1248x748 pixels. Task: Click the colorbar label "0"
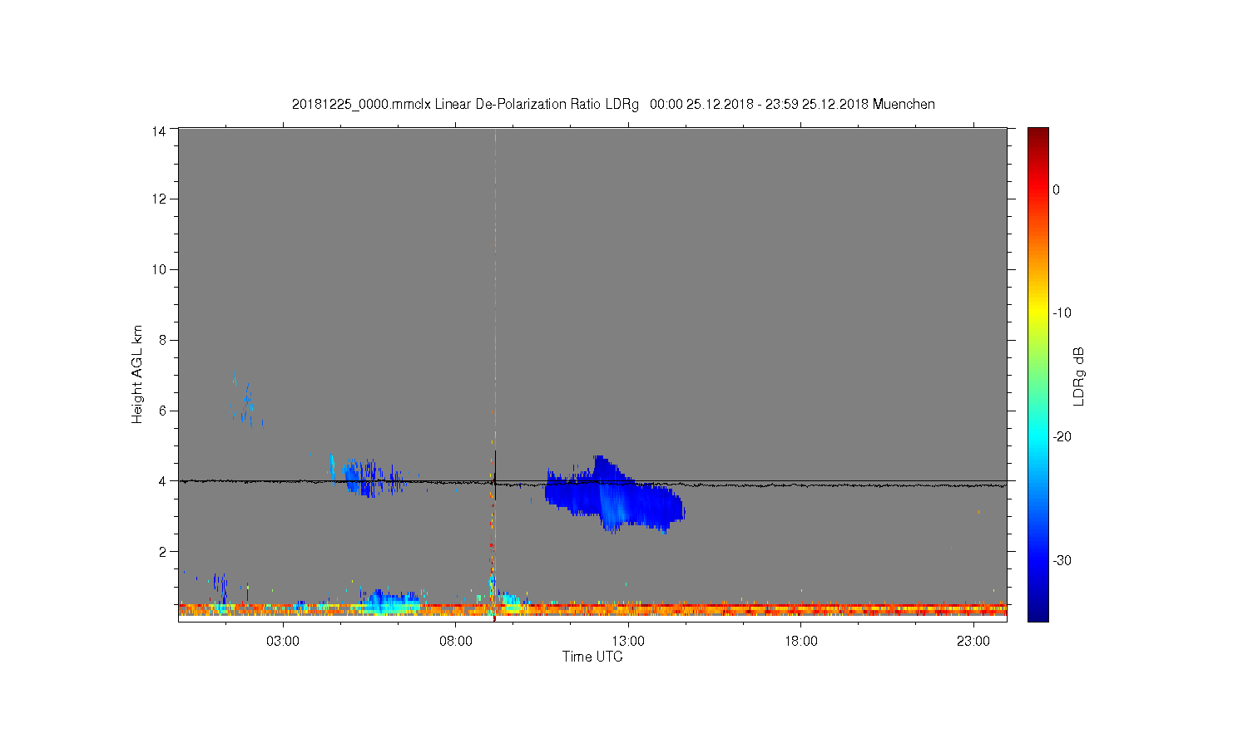[x=1057, y=190]
